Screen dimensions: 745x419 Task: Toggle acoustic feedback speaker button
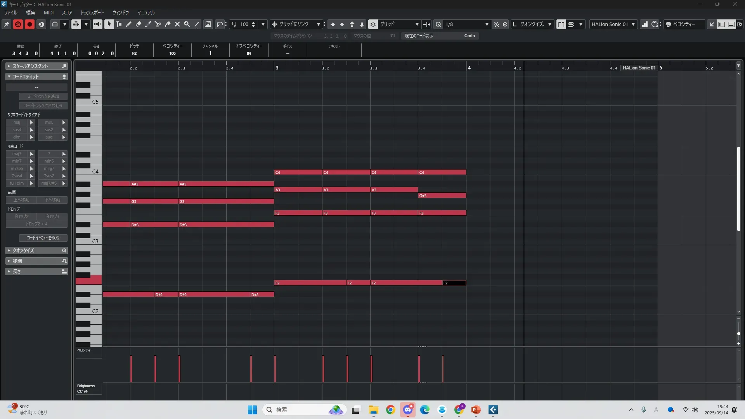tap(97, 24)
